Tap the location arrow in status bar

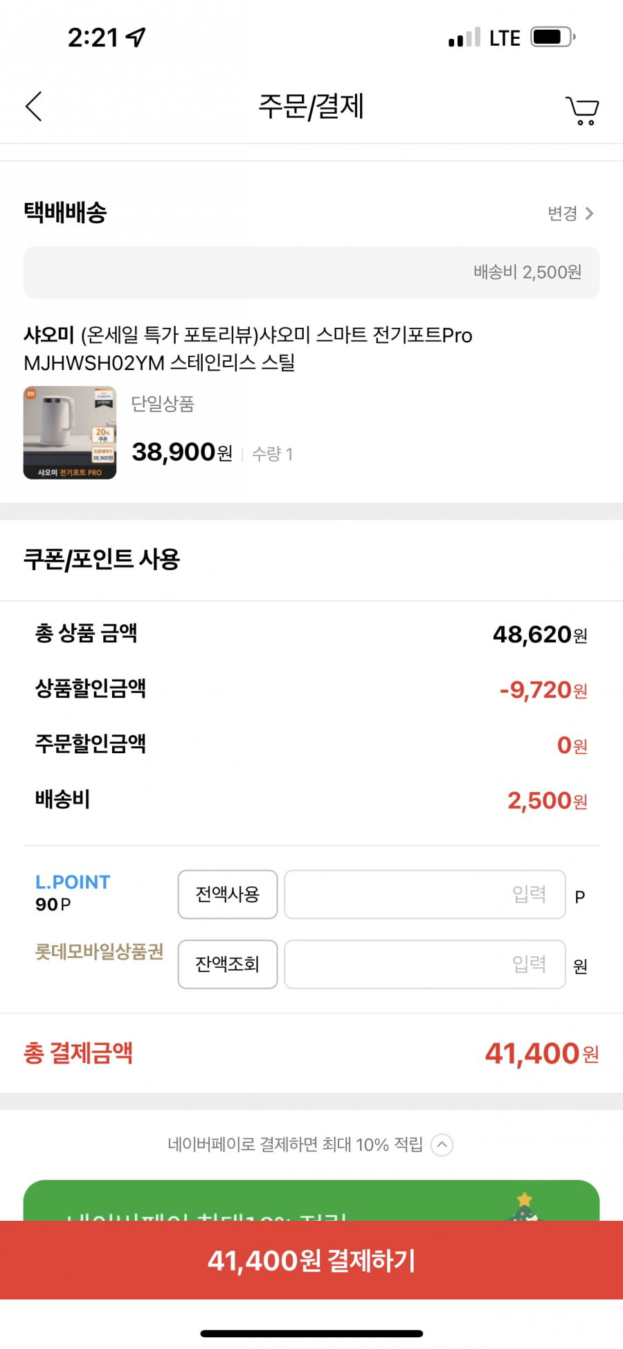click(x=136, y=37)
